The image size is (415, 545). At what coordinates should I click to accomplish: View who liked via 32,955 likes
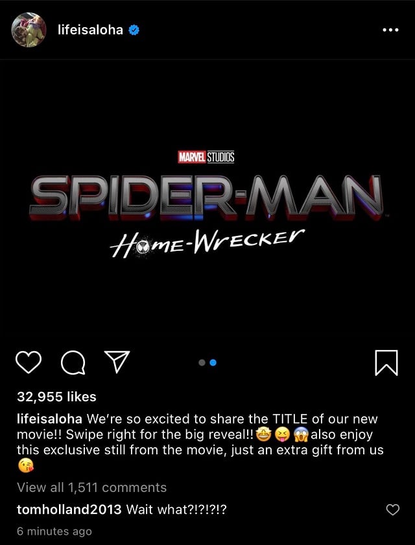56,397
